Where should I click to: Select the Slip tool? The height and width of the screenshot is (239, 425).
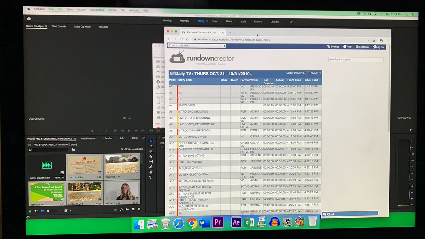coord(151,161)
